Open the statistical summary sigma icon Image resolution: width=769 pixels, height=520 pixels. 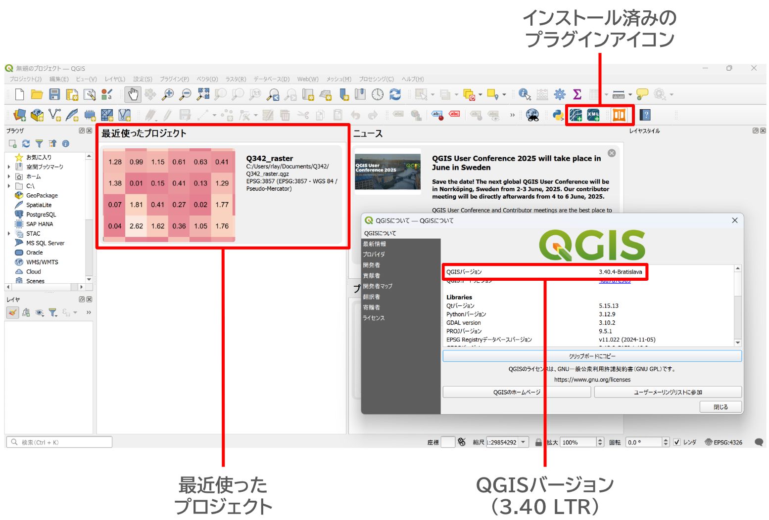coord(577,94)
